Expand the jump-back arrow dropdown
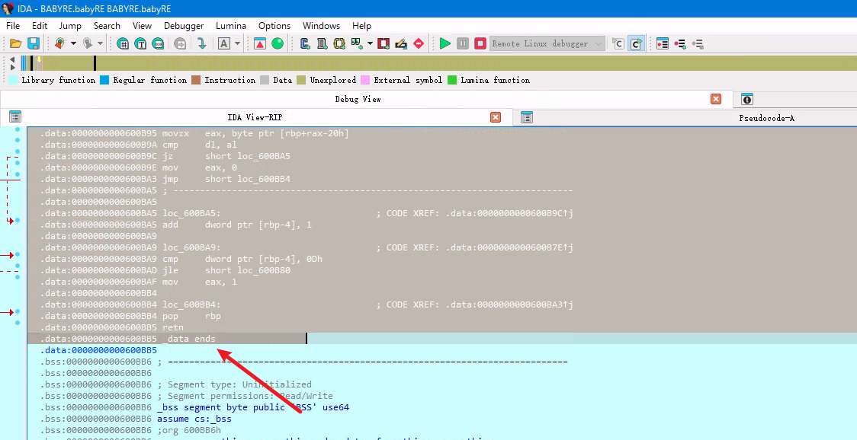 tap(73, 43)
